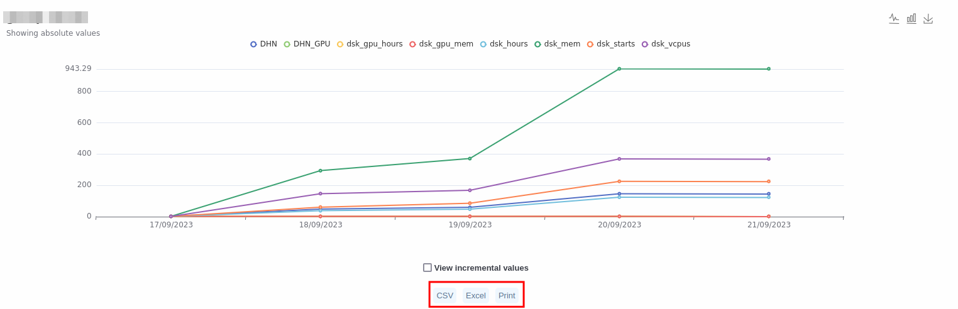Save chart as image icon
Image resolution: width=958 pixels, height=309 pixels.
point(928,19)
